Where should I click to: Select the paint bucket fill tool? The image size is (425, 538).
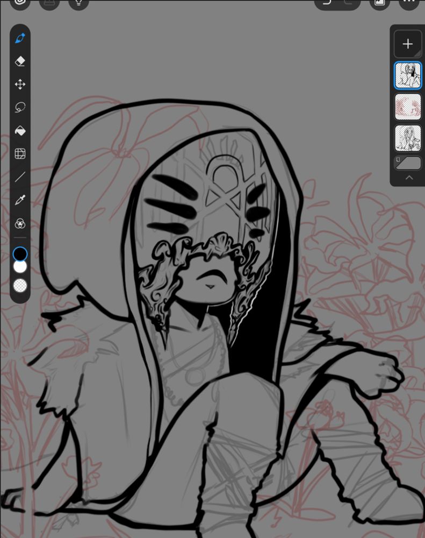tap(20, 131)
